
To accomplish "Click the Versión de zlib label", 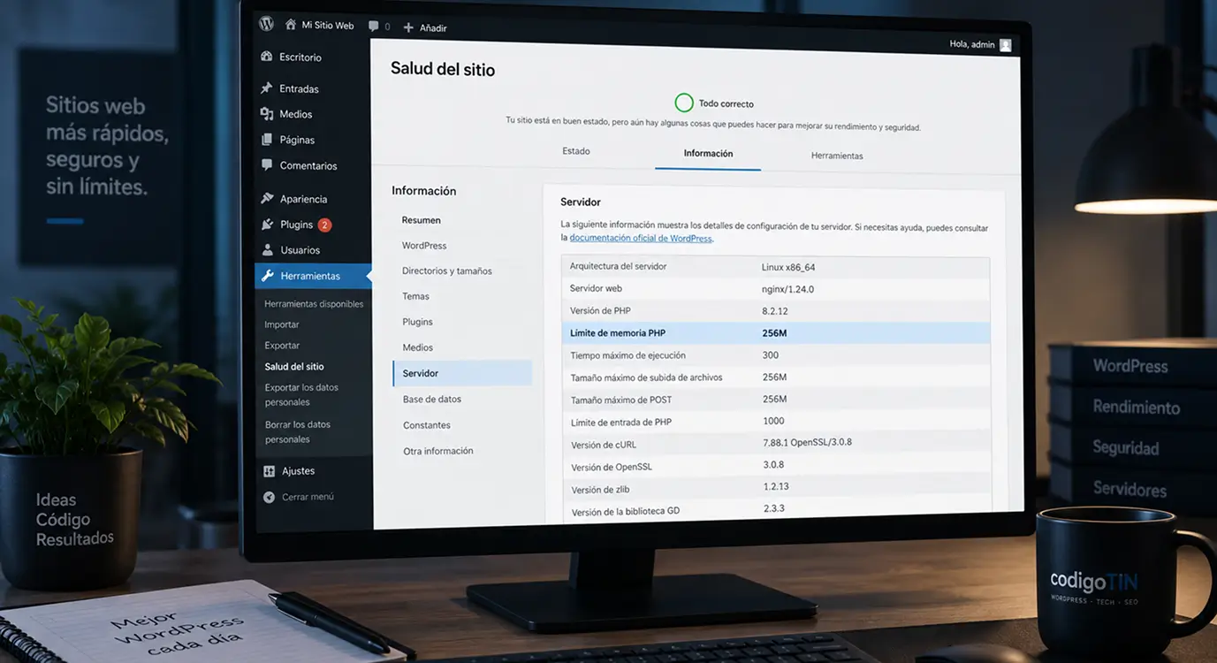I will 601,490.
